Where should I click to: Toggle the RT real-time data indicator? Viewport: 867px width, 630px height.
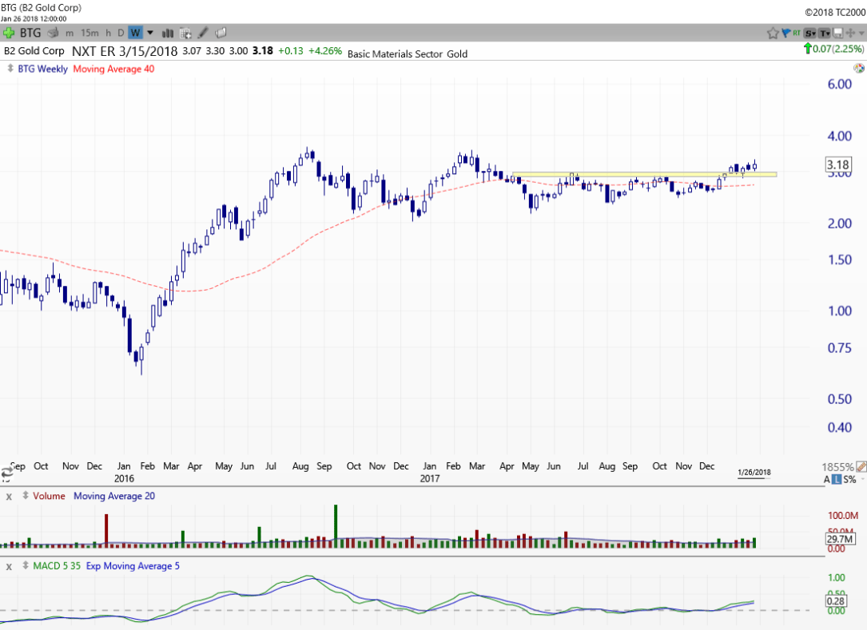coord(797,33)
